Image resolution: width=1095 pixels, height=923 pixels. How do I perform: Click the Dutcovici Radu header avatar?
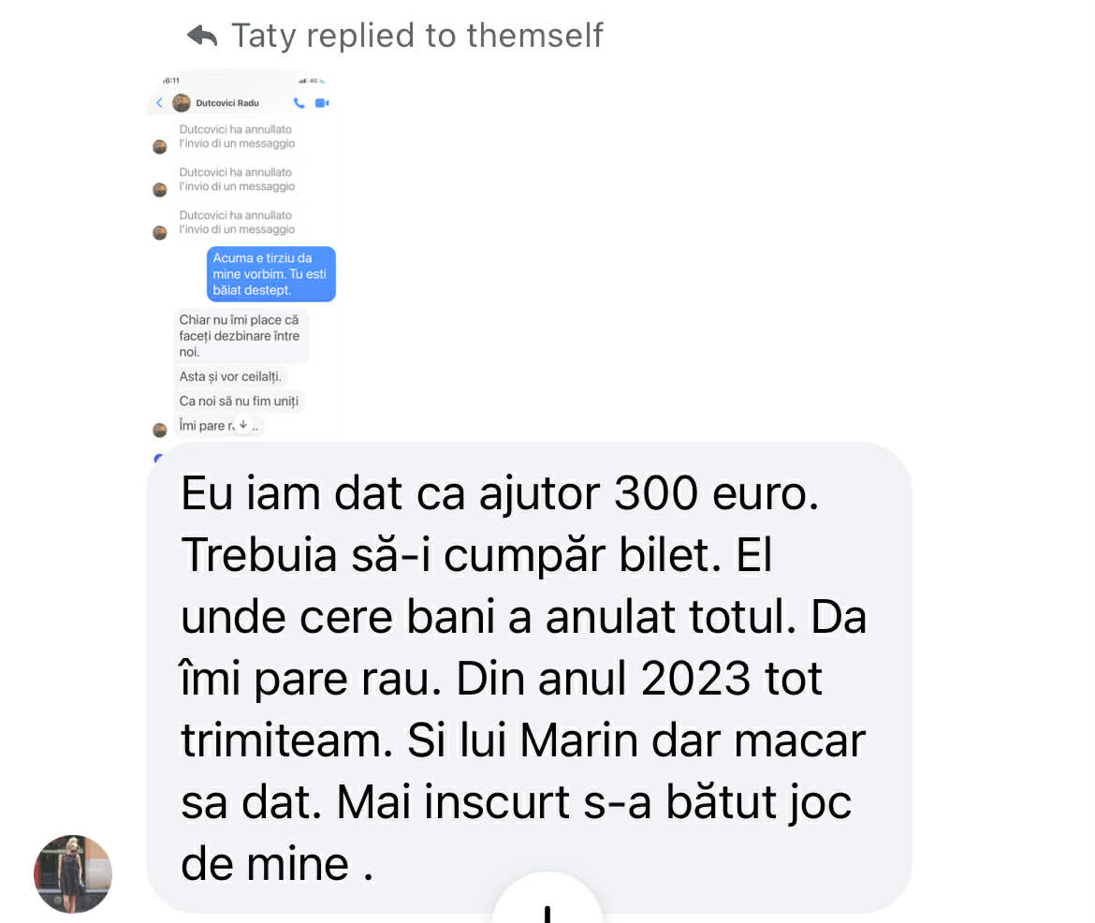pos(182,103)
